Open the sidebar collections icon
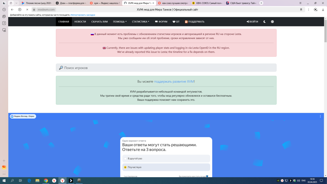The width and height of the screenshot is (327, 184). point(4,16)
